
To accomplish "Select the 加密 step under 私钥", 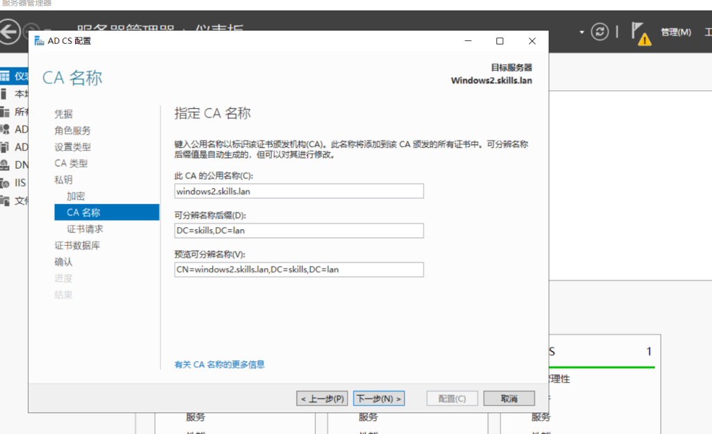I will pos(76,197).
